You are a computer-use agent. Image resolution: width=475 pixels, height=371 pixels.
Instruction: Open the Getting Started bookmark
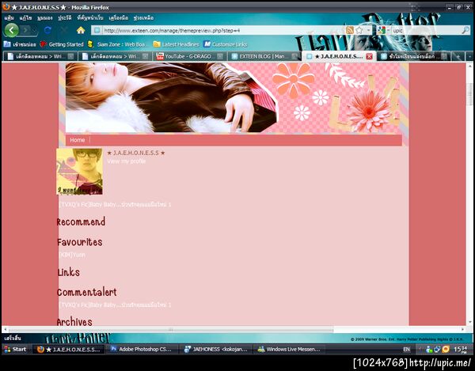[x=62, y=44]
